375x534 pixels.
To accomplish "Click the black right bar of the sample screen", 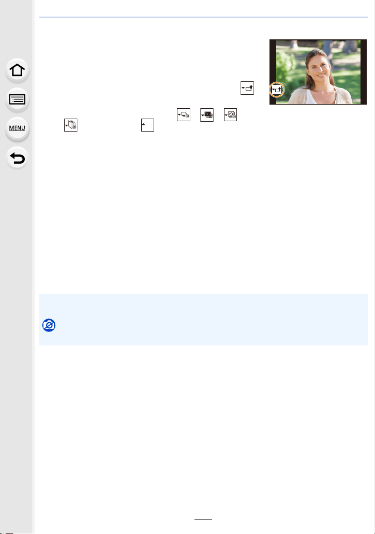I will (364, 72).
